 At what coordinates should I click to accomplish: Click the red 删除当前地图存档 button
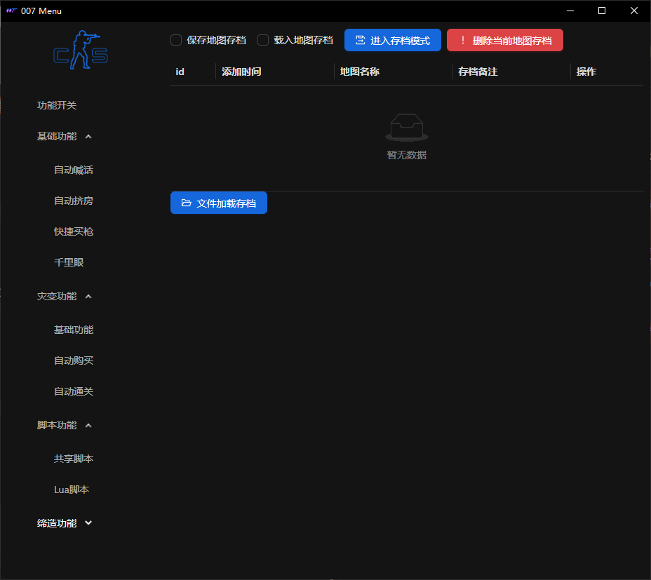505,40
